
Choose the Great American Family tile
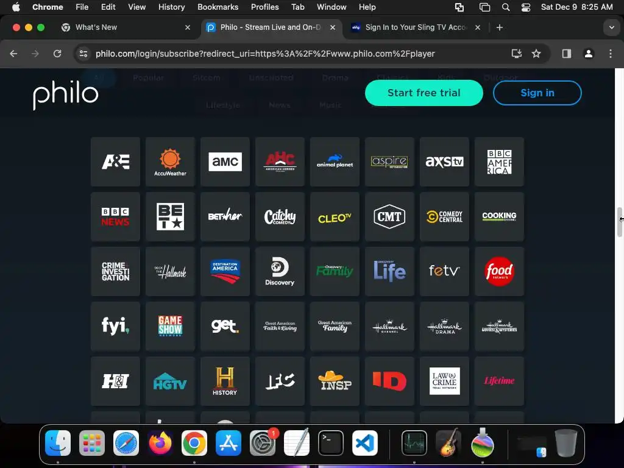tap(335, 327)
